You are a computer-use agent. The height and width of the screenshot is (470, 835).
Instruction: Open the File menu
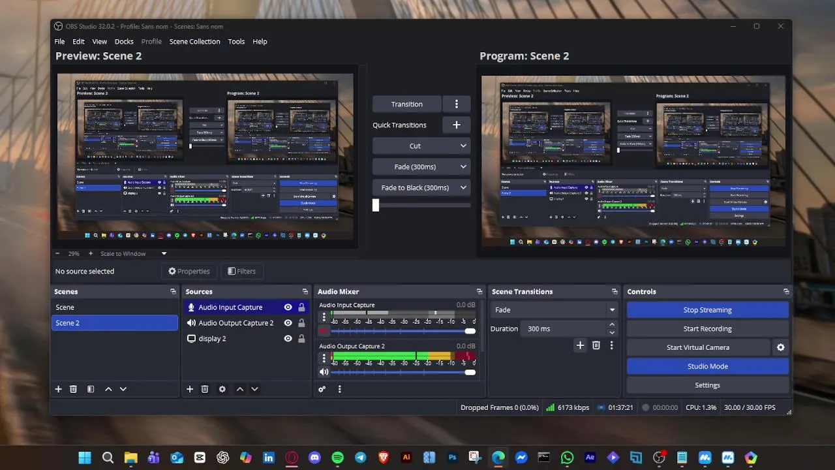[59, 41]
